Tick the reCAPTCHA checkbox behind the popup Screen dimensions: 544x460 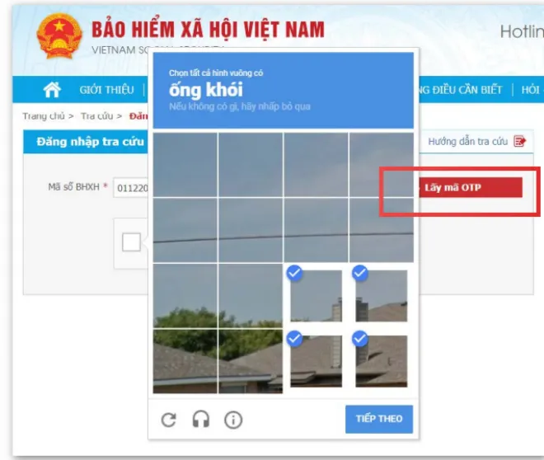tap(132, 242)
